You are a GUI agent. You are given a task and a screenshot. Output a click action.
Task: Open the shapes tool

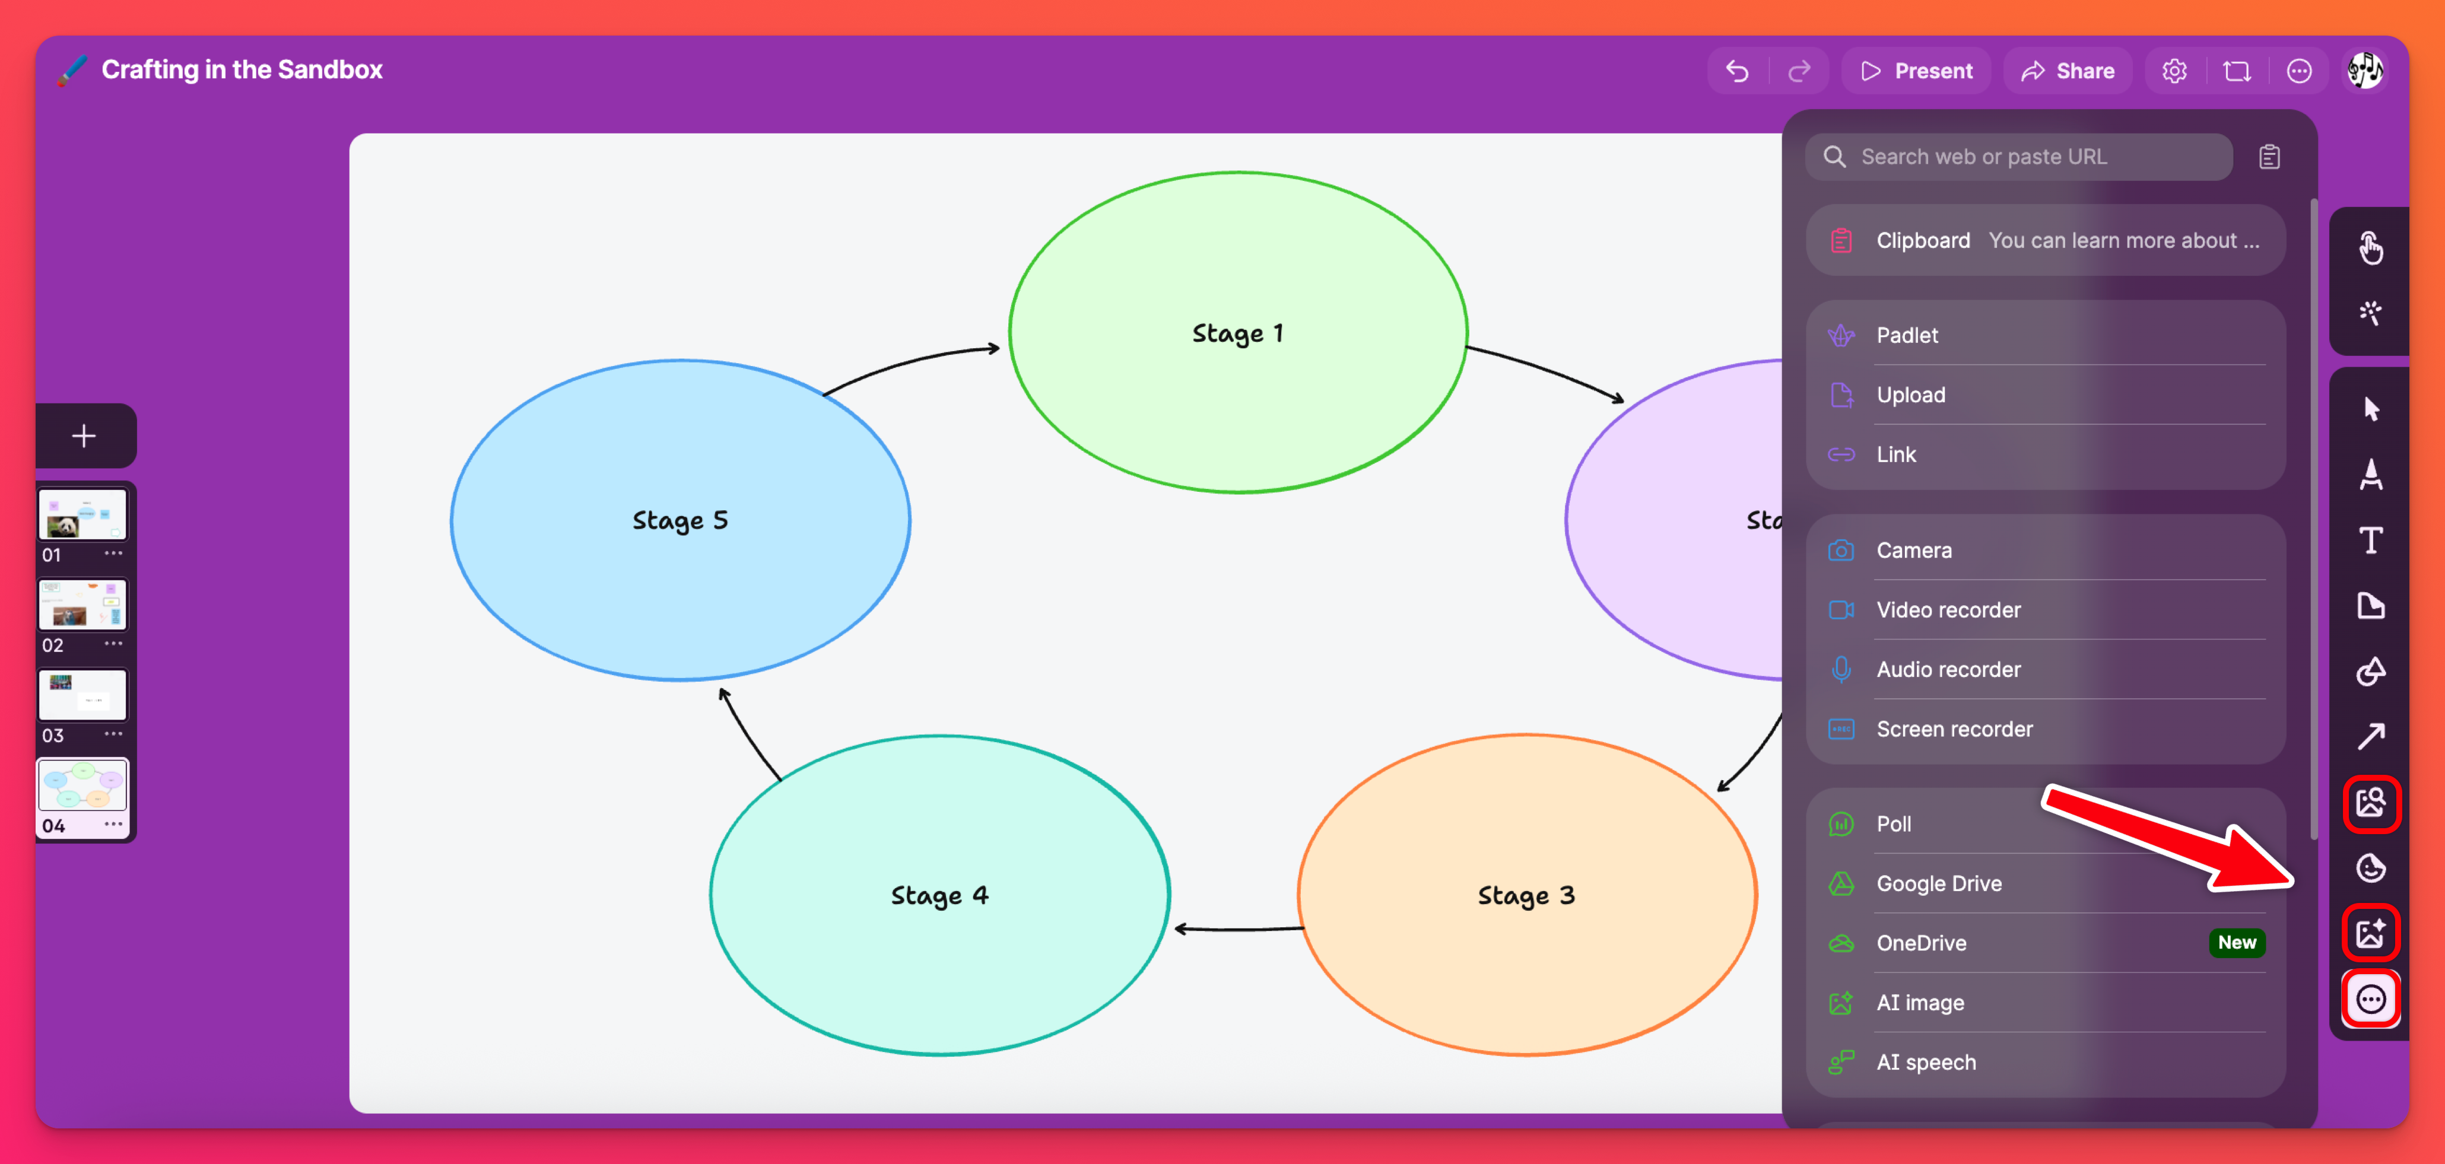click(2370, 671)
